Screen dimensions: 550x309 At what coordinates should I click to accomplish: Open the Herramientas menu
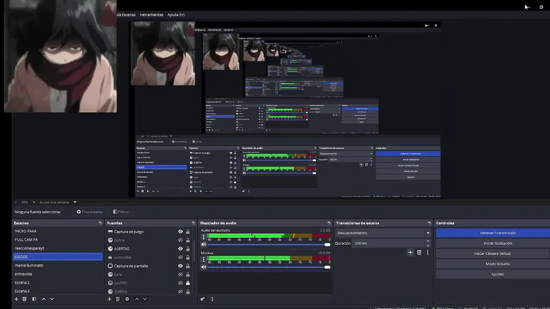pyautogui.click(x=151, y=15)
